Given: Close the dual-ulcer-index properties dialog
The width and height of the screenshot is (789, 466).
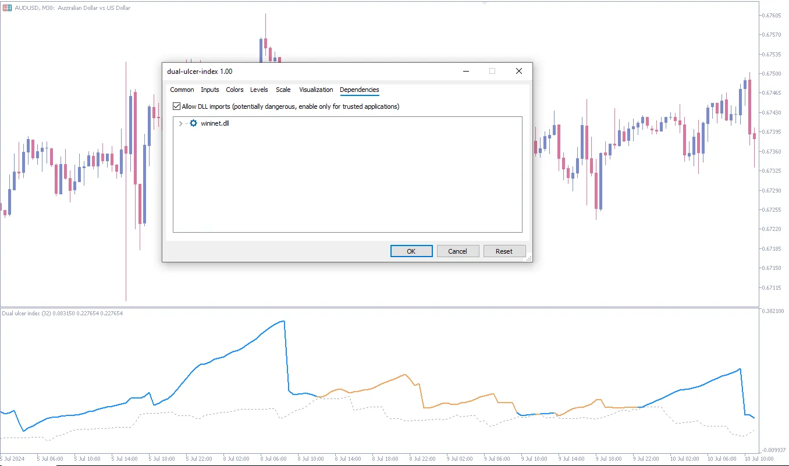Looking at the screenshot, I should [x=518, y=71].
